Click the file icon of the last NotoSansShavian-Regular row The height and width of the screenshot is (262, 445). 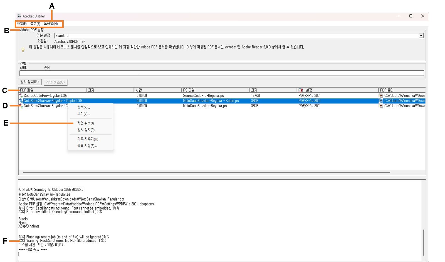coord(21,106)
